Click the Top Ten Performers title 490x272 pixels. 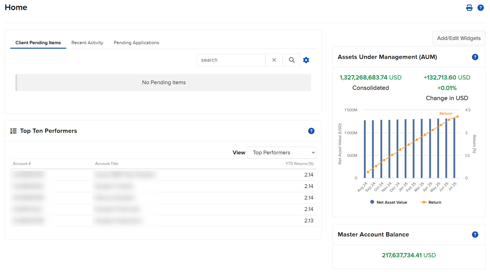[48, 131]
